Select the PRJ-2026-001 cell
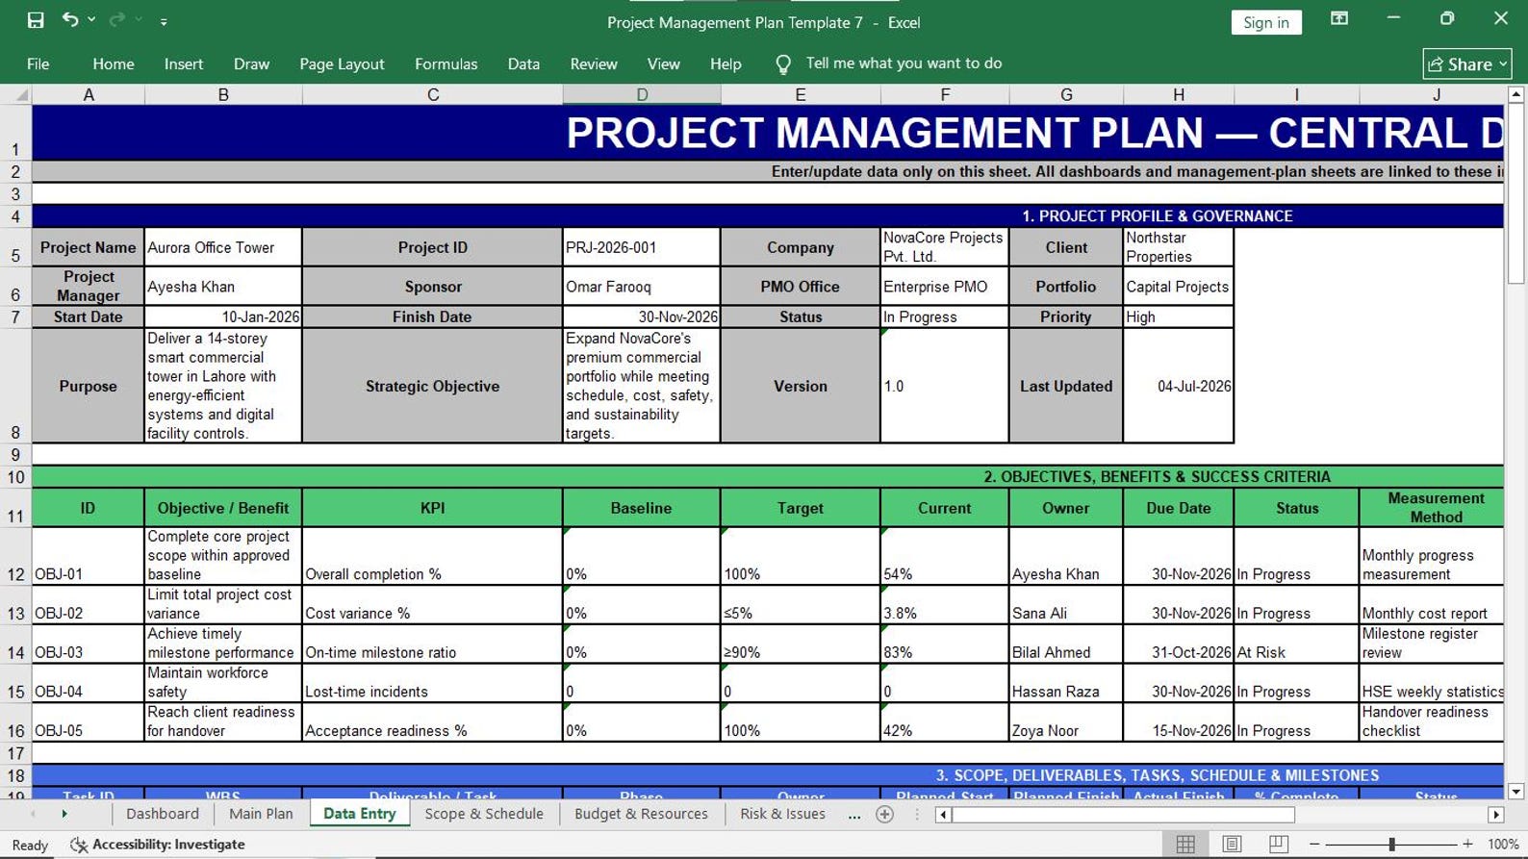This screenshot has width=1528, height=859. click(x=642, y=247)
